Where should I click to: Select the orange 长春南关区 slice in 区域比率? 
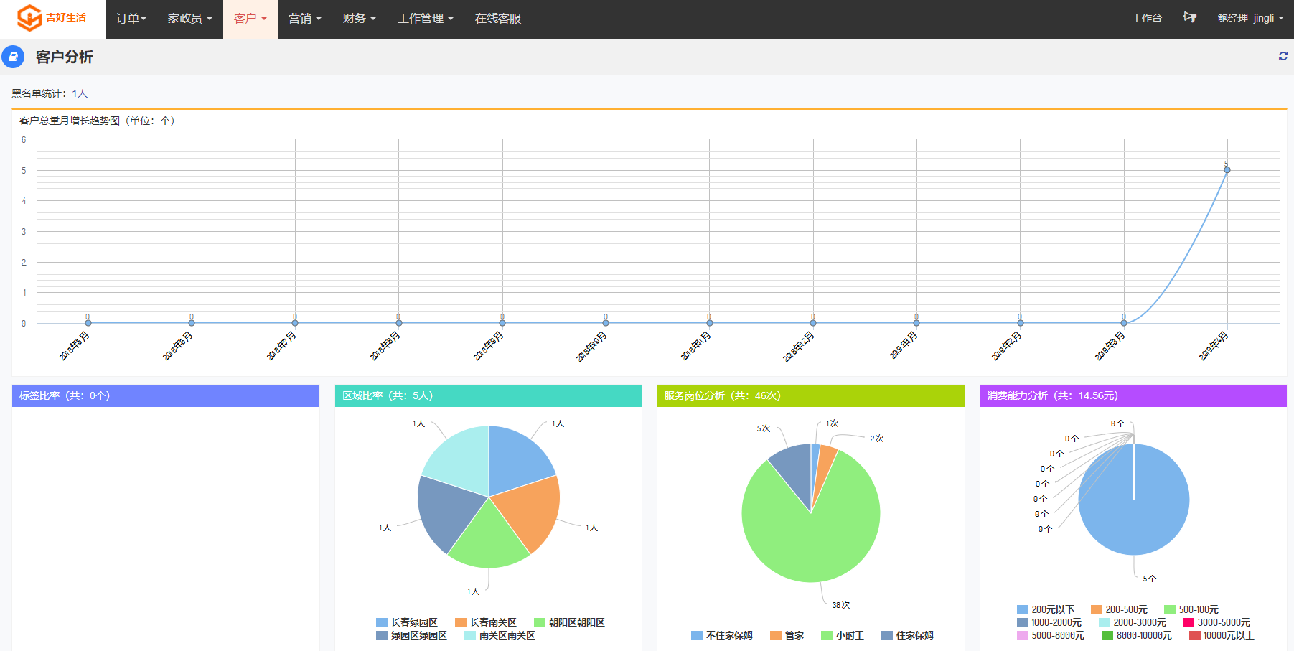(x=529, y=511)
